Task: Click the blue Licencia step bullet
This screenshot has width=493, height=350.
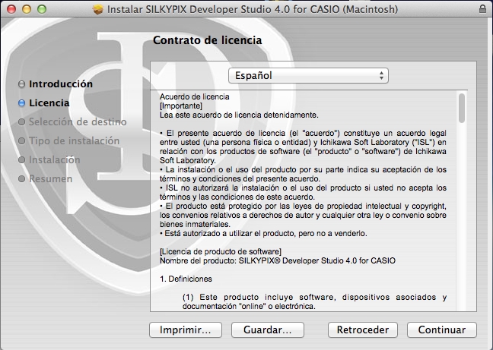Action: click(x=22, y=102)
